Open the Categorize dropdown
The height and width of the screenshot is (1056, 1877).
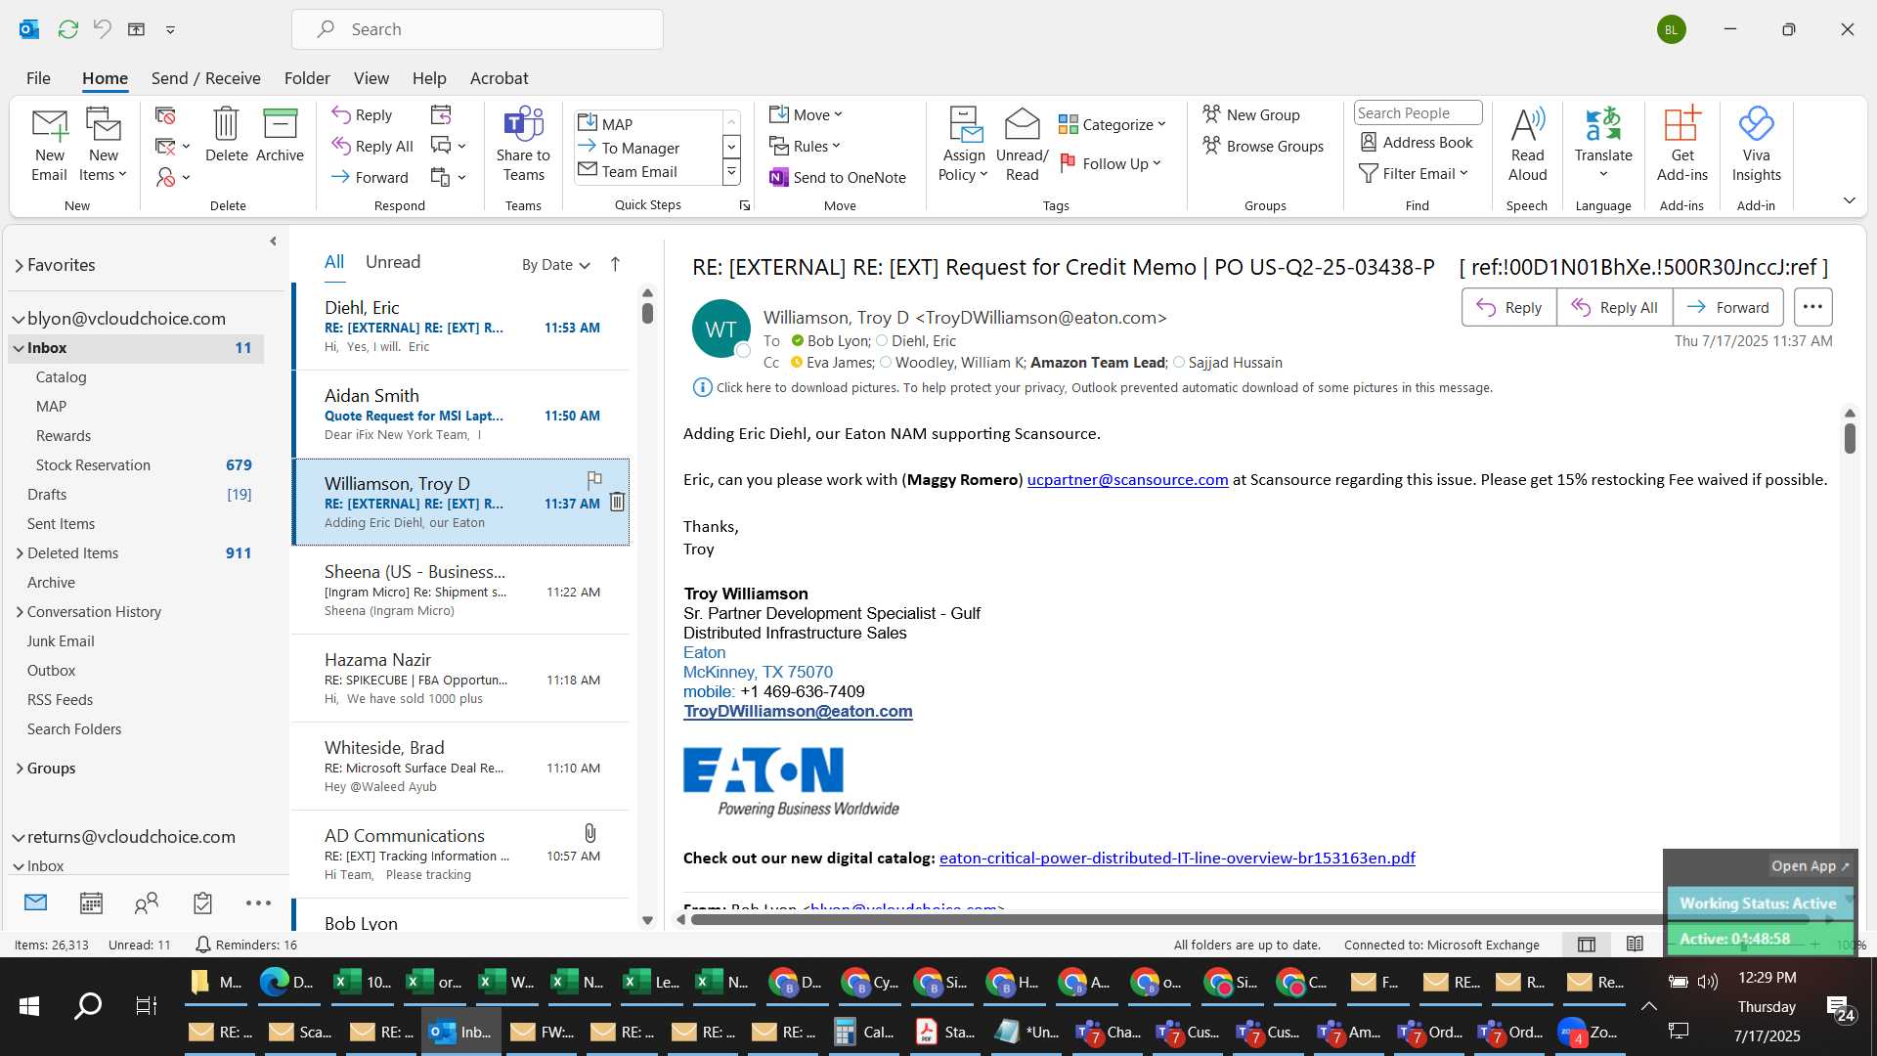(1113, 124)
